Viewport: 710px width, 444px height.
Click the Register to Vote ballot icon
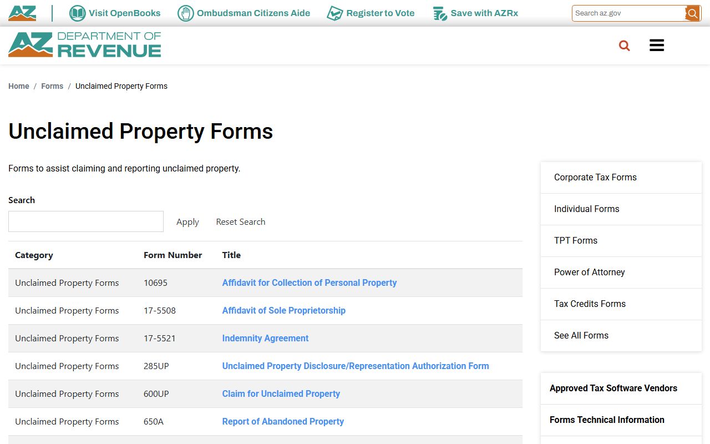[334, 13]
